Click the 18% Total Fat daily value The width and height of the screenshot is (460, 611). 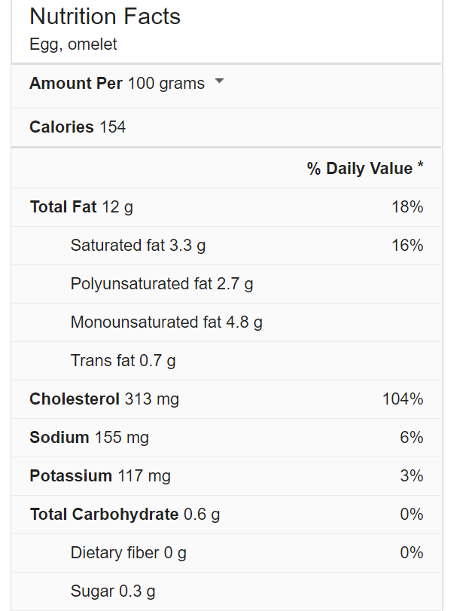[x=407, y=207]
